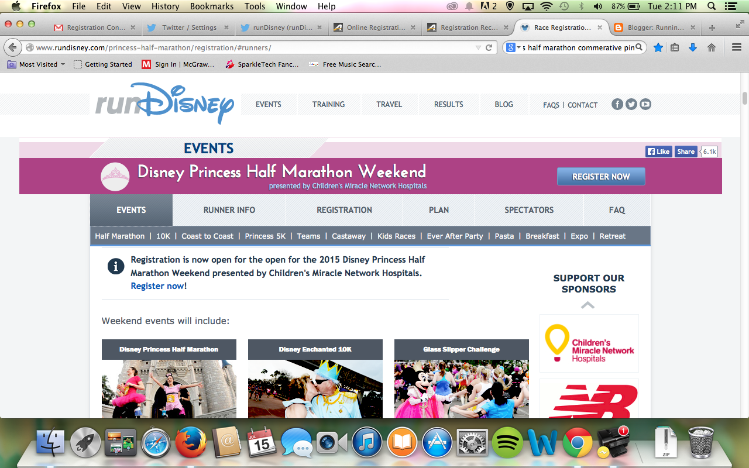Bookmark this page with the star icon
This screenshot has height=468, width=749.
(x=658, y=47)
